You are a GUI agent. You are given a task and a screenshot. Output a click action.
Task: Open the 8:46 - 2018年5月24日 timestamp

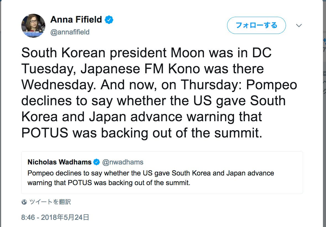pyautogui.click(x=55, y=217)
